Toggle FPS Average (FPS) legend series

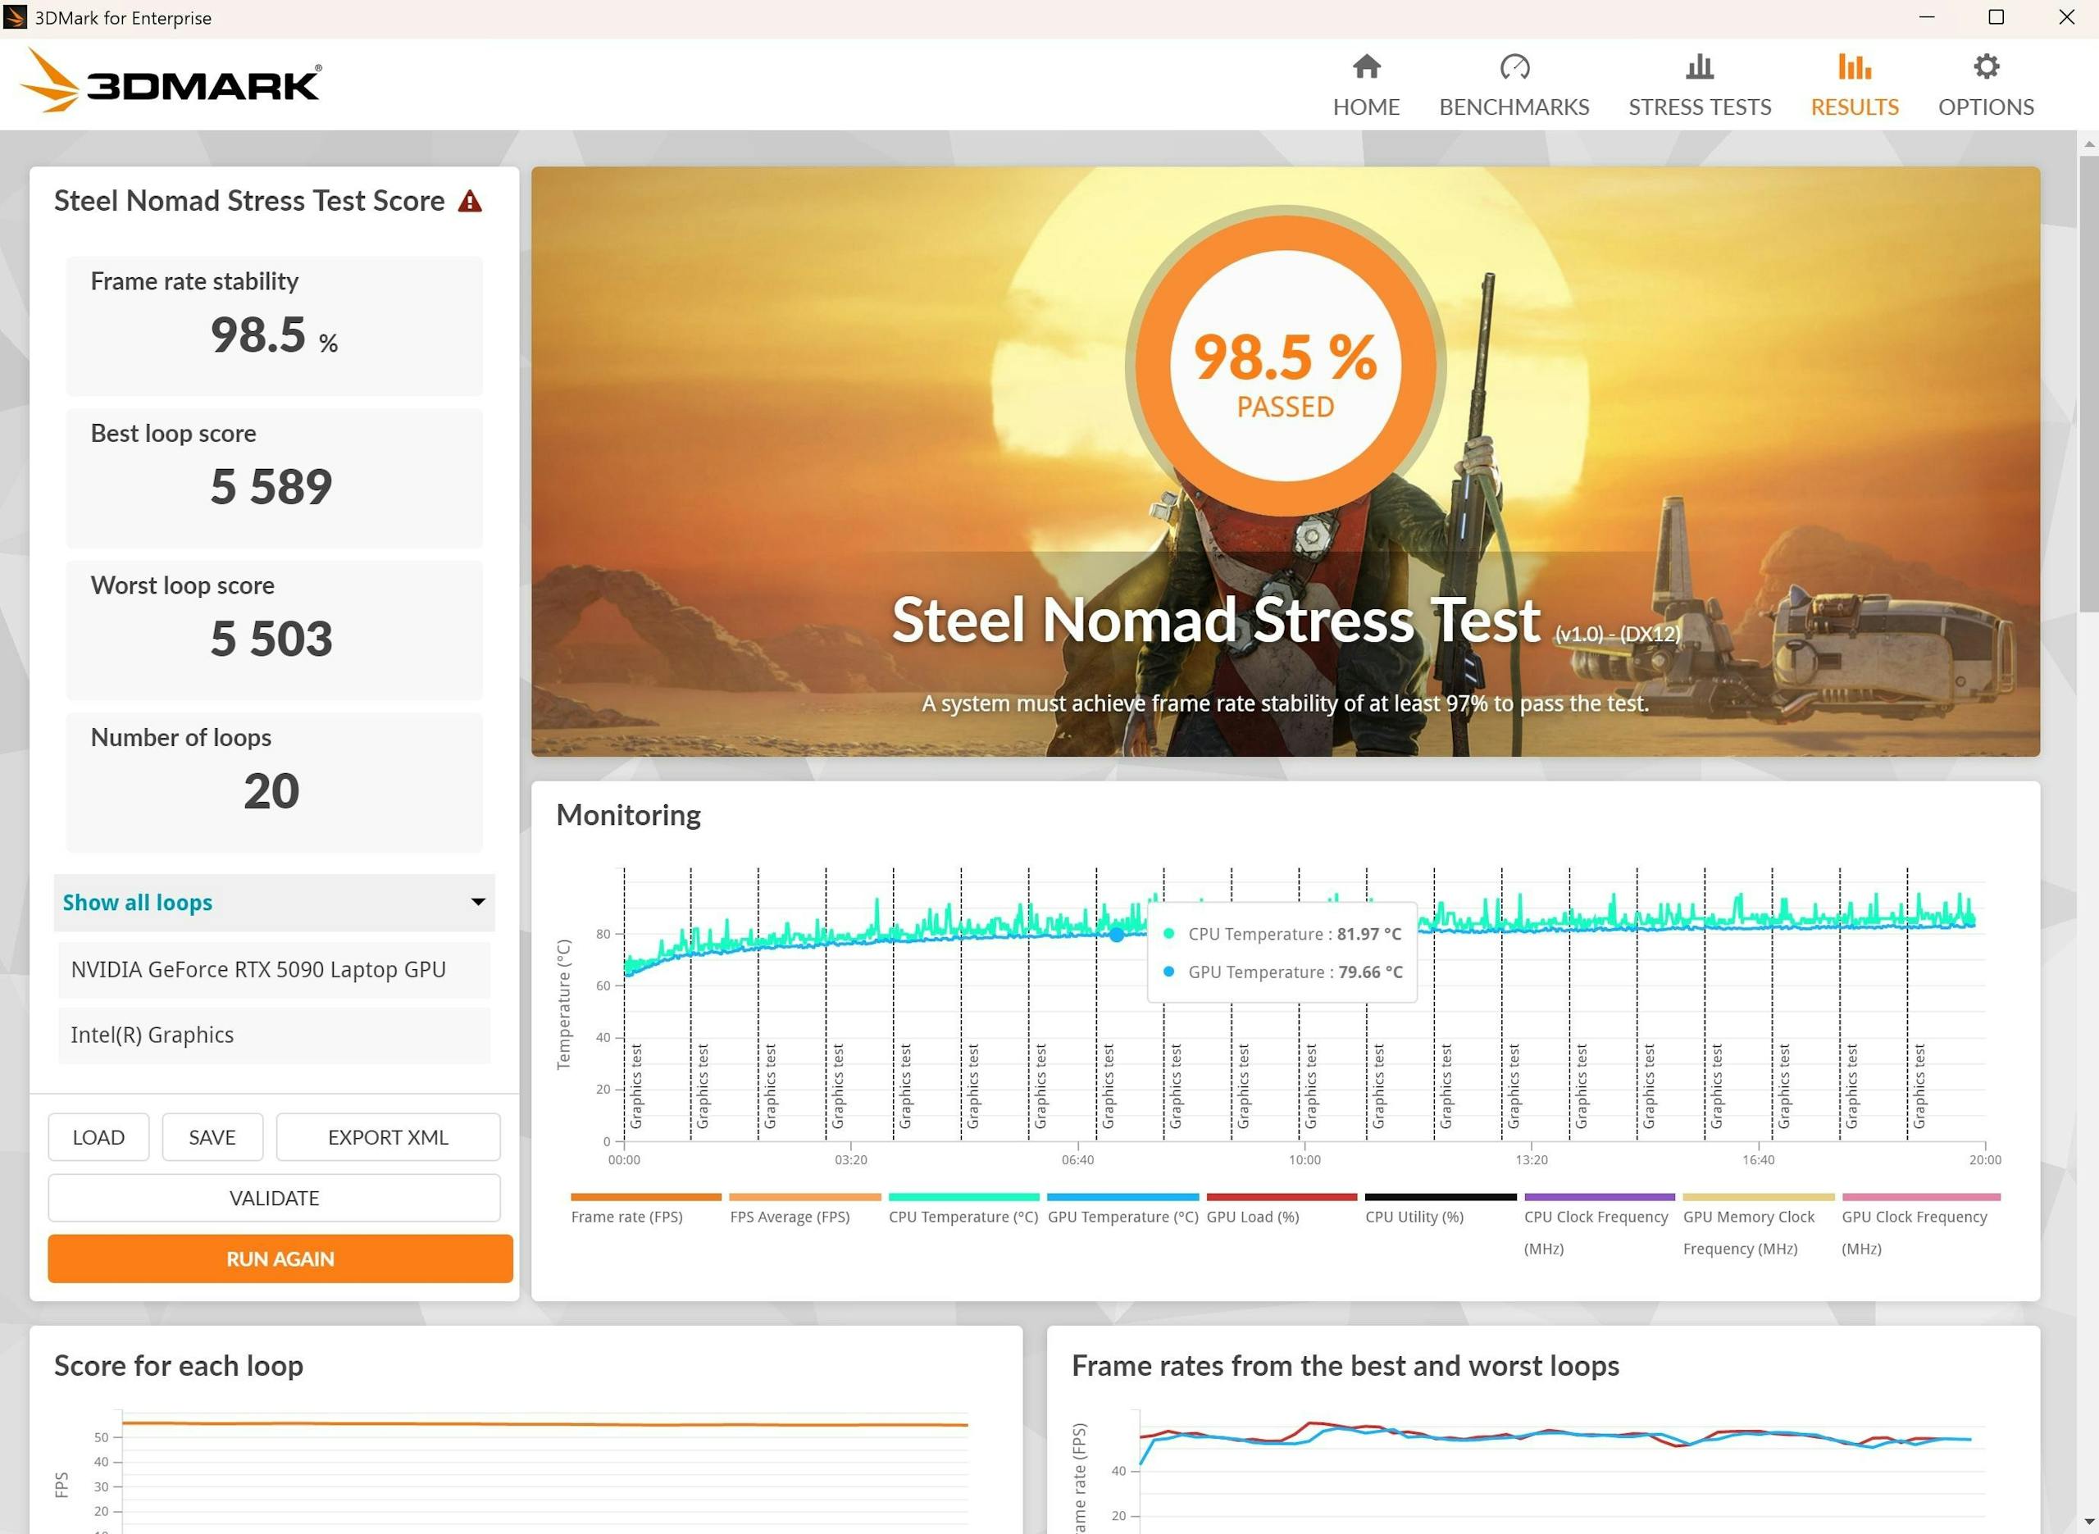point(790,1218)
